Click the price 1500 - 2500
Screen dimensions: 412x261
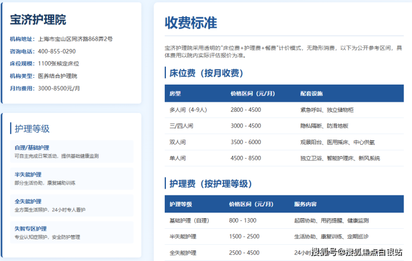point(244,237)
